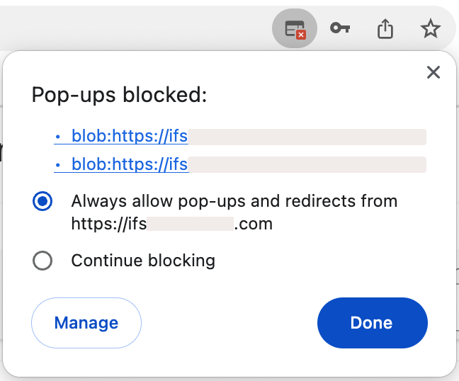Click the redacted part of the first blob URL

pyautogui.click(x=307, y=137)
